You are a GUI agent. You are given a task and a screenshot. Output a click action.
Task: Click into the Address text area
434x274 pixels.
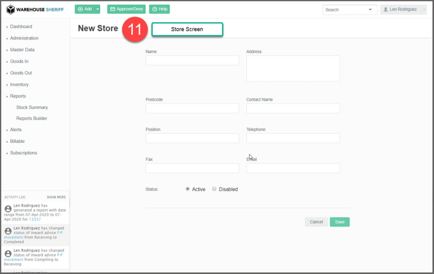293,68
